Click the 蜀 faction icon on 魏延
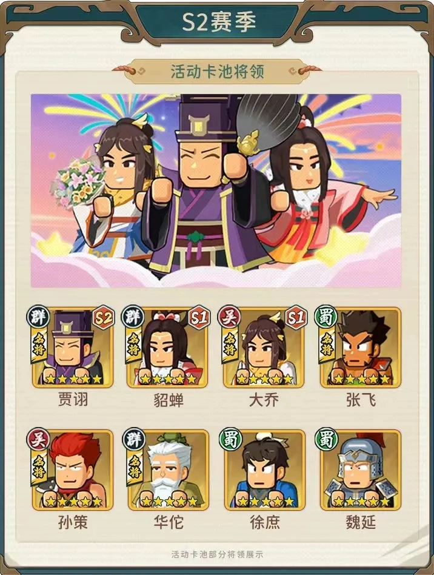 [326, 439]
